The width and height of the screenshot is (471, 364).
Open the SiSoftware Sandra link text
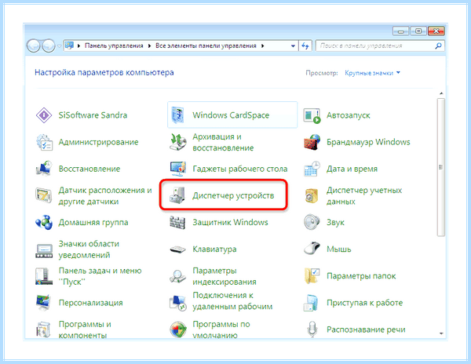pyautogui.click(x=93, y=115)
